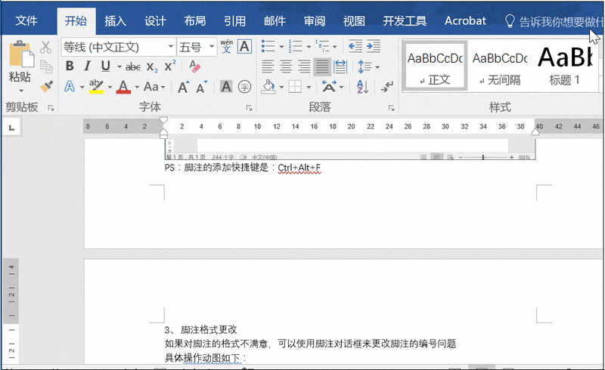Switch to the 设计 tab
Viewport: 605px width, 370px height.
[155, 21]
